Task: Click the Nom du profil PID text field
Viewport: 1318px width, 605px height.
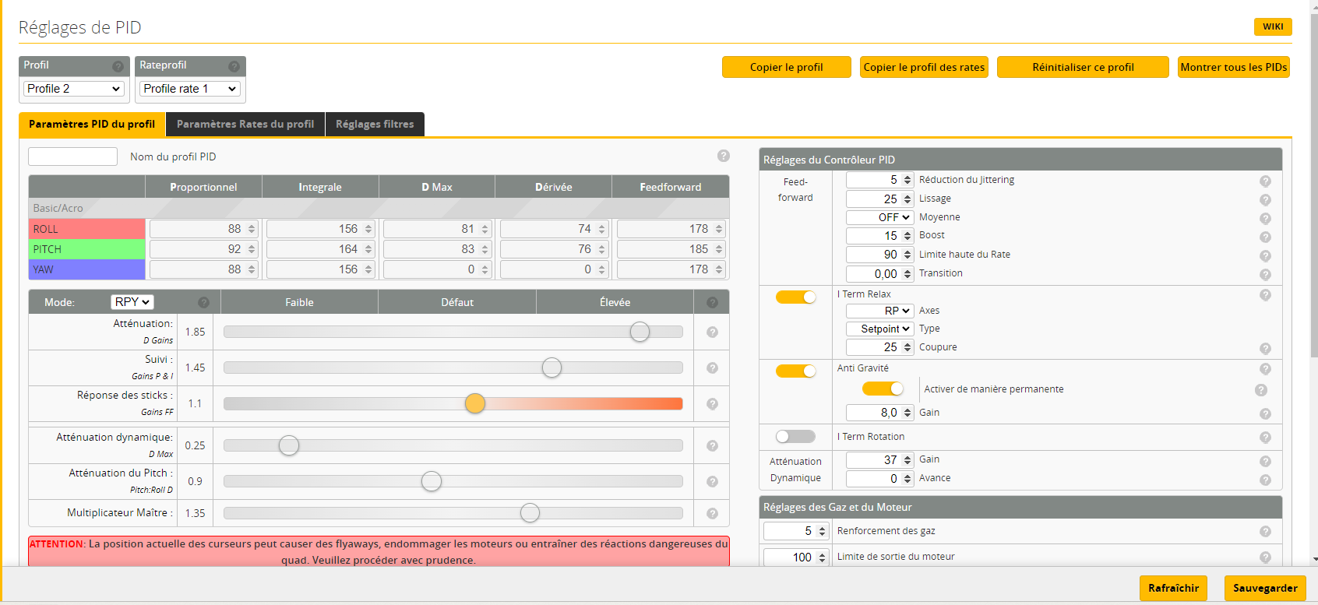Action: 72,157
